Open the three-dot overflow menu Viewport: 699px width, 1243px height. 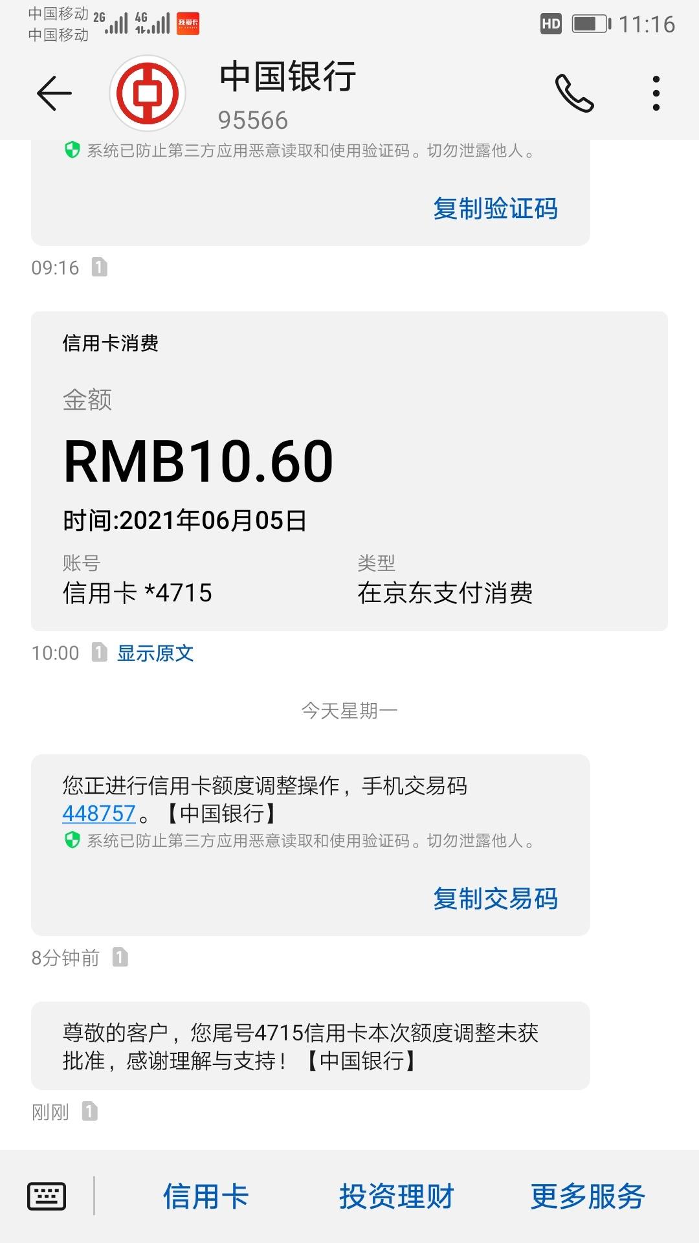pyautogui.click(x=656, y=93)
